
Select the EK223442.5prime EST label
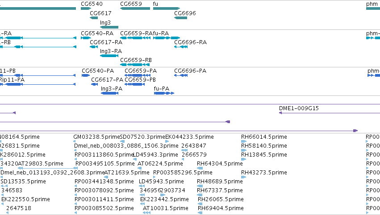pyautogui.click(x=165, y=199)
